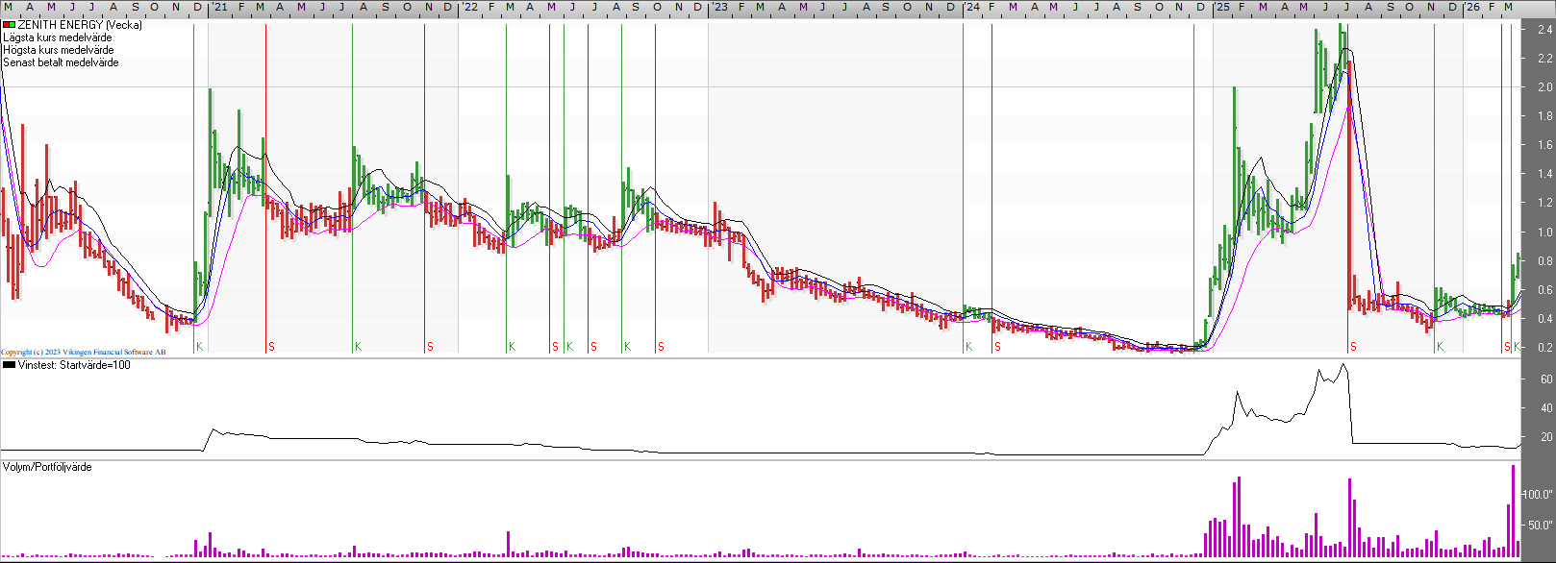1556x563 pixels.
Task: Click the '24 year label on timeline
Action: pos(972,8)
